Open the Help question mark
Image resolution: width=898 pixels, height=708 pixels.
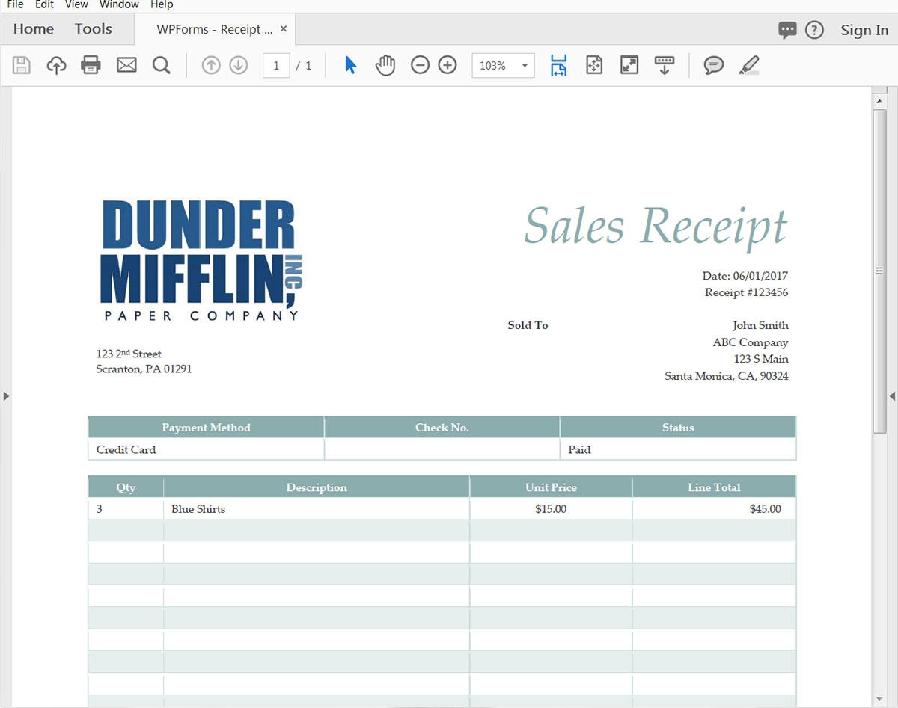(x=814, y=30)
